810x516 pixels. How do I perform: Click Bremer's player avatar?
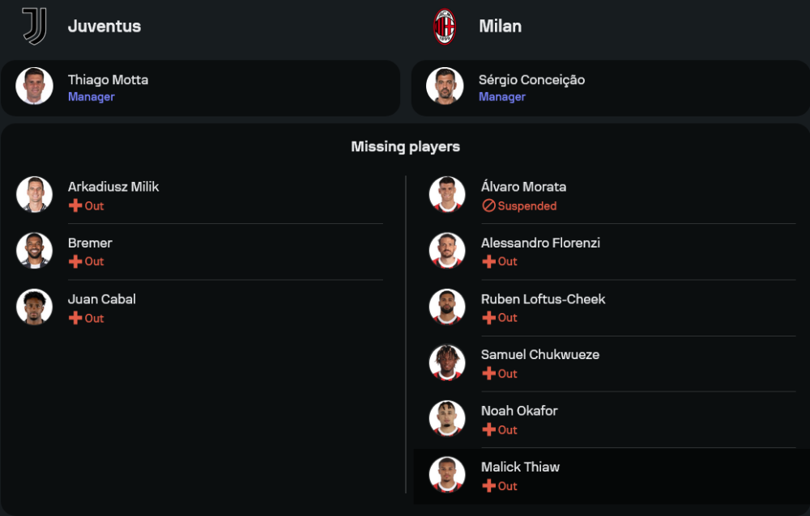pos(35,251)
